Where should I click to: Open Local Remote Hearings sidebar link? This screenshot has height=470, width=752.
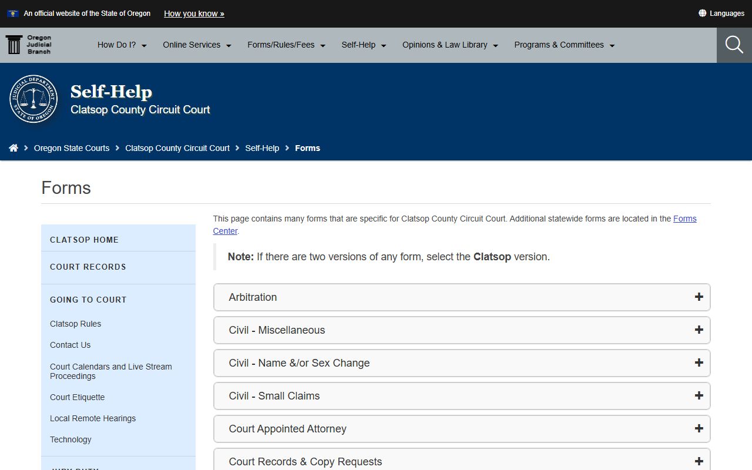pyautogui.click(x=93, y=418)
